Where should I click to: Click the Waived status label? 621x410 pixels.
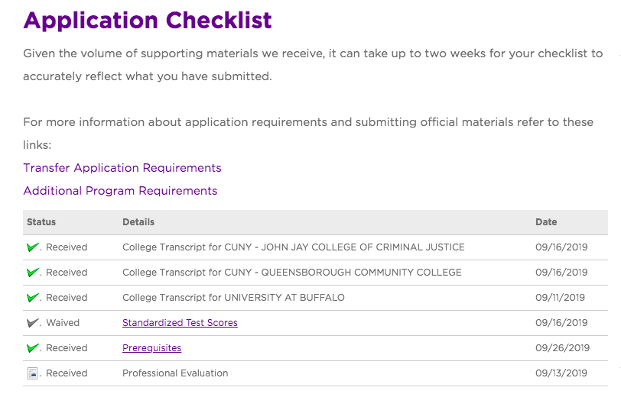(x=63, y=323)
